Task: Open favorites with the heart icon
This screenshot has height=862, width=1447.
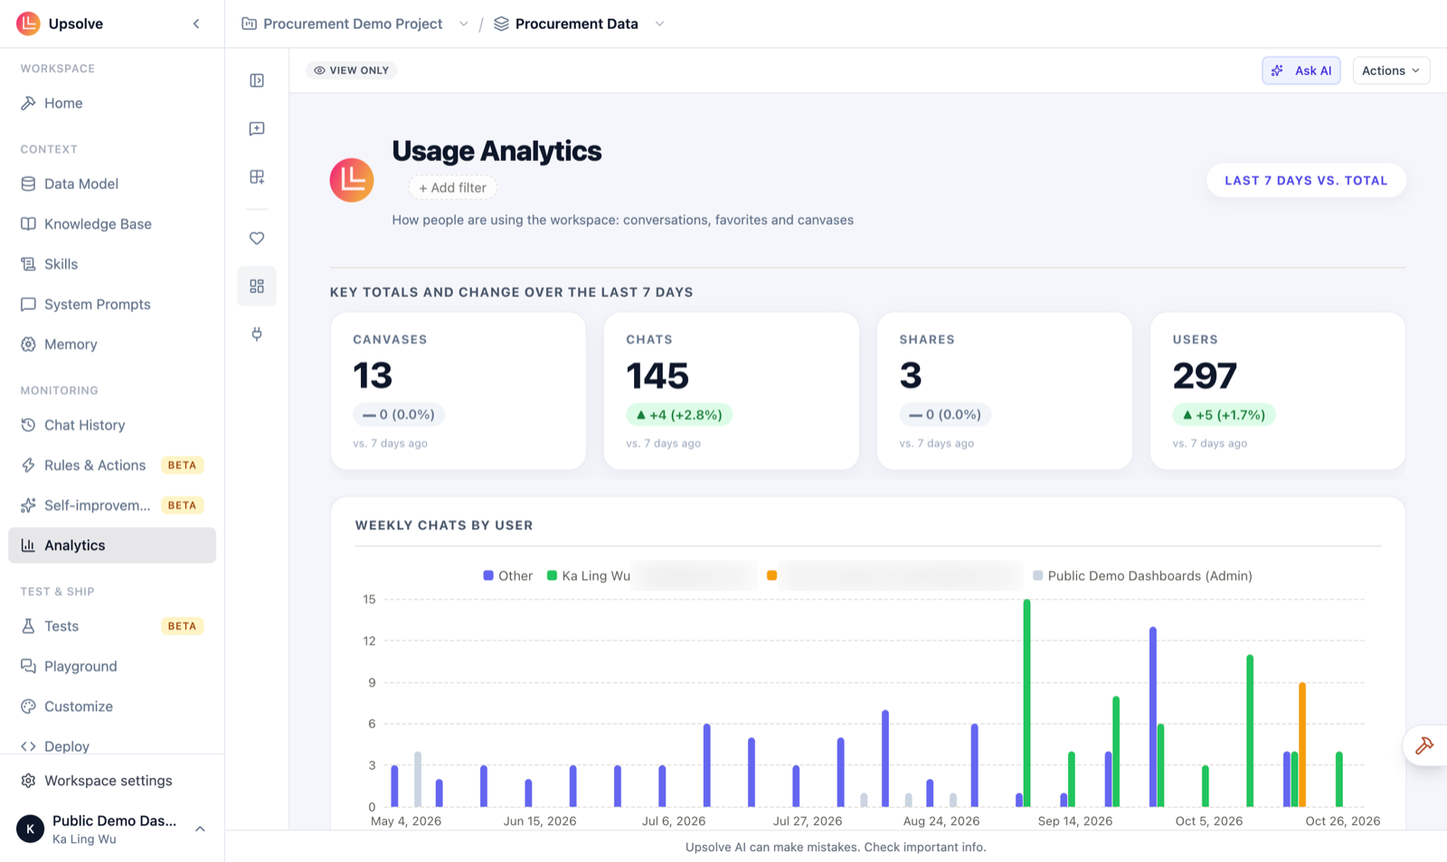Action: [257, 239]
